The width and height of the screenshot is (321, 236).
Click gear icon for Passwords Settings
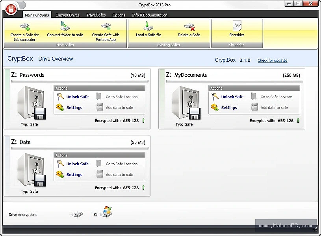[x=60, y=107]
